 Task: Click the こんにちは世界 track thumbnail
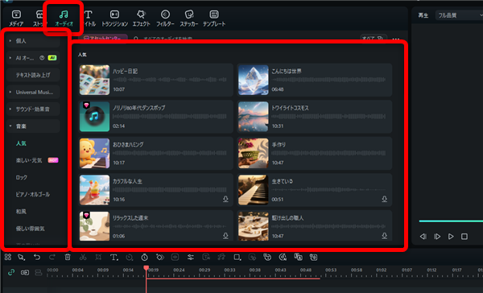coord(254,80)
